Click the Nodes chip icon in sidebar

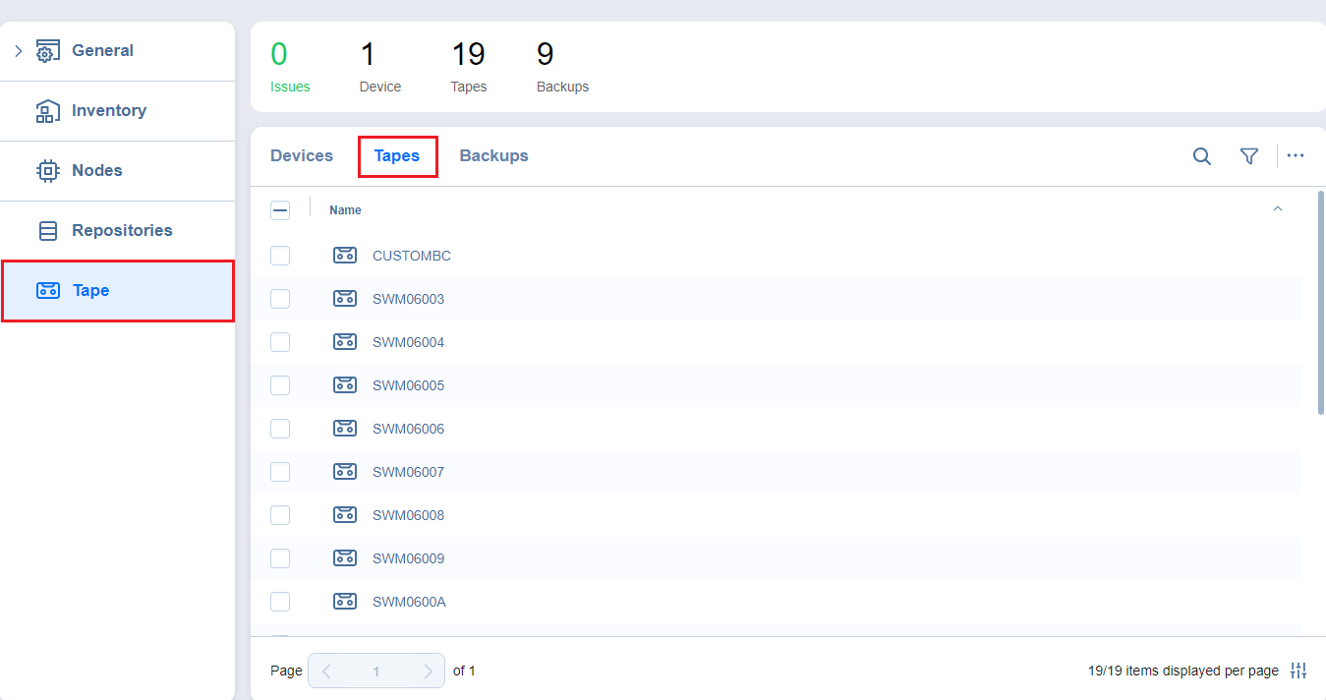click(47, 171)
